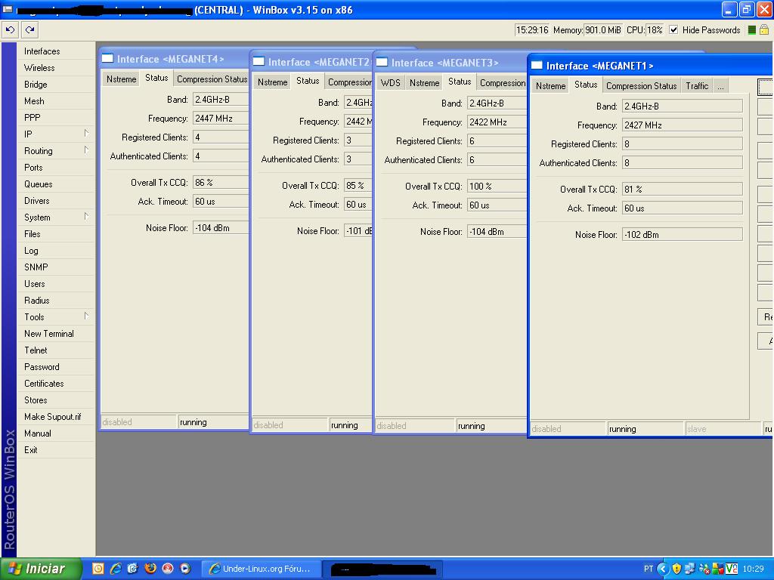Viewport: 774px width, 580px height.
Task: Expand hidden system tray icons chevron
Action: click(662, 569)
